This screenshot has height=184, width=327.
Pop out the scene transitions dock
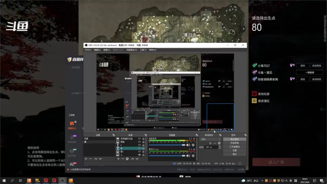pos(220,135)
